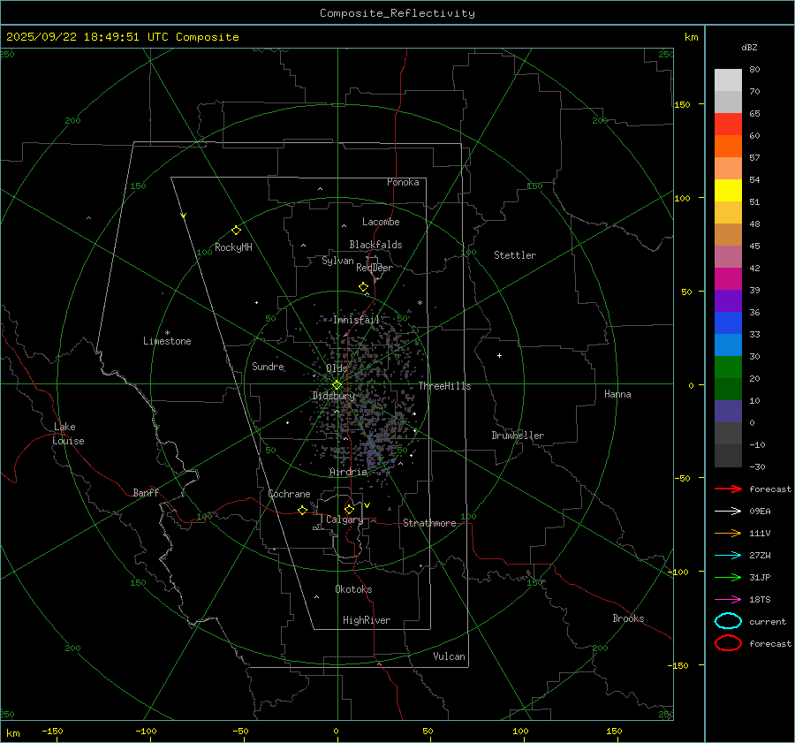Click the red forecast arrow in legend

(727, 489)
